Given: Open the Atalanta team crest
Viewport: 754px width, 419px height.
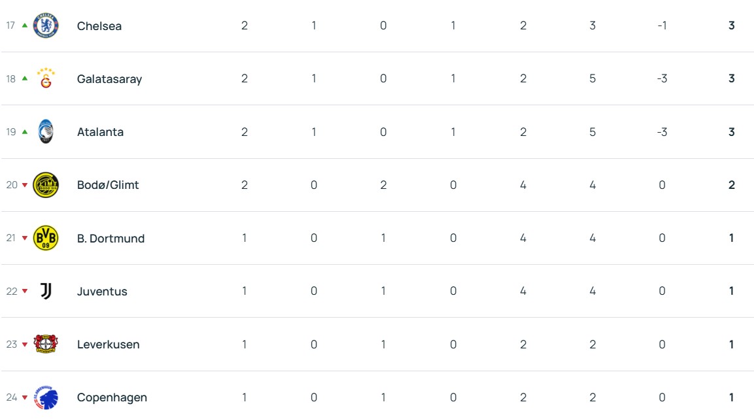Looking at the screenshot, I should tap(46, 131).
